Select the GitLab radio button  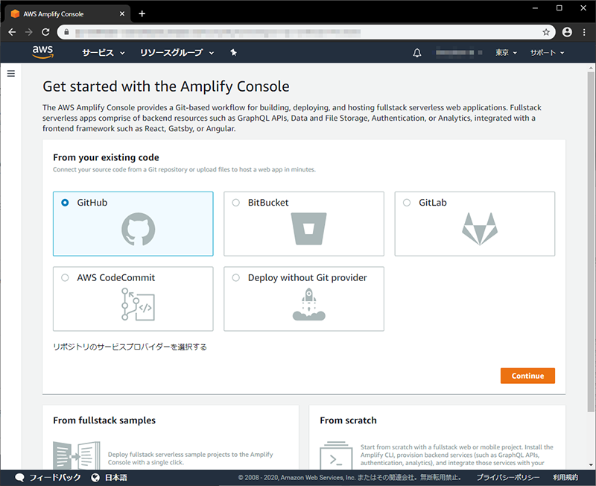(407, 203)
